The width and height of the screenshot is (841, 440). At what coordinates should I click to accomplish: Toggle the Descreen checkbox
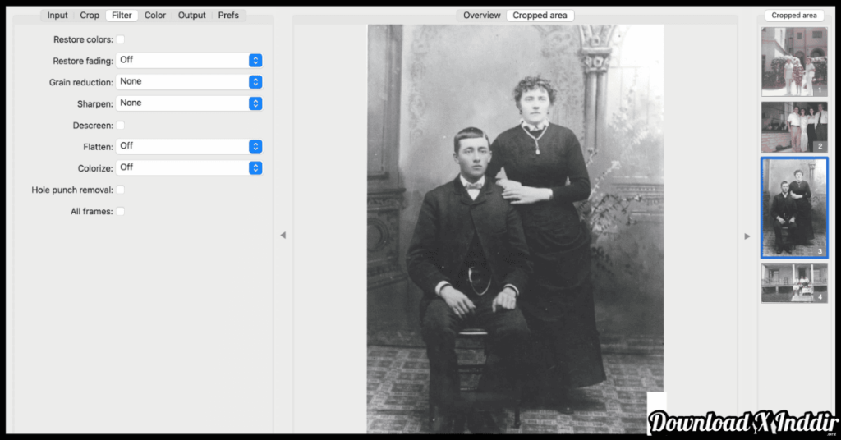pyautogui.click(x=120, y=125)
